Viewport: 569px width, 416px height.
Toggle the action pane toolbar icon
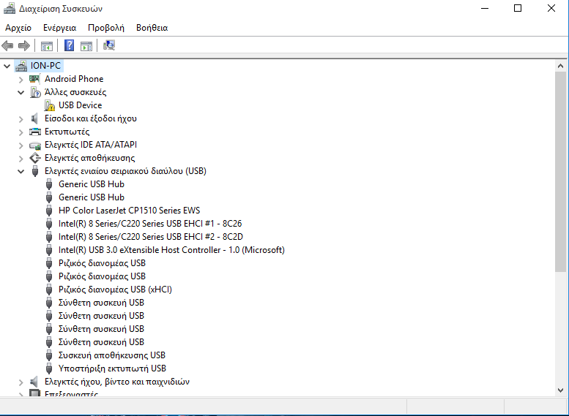86,45
